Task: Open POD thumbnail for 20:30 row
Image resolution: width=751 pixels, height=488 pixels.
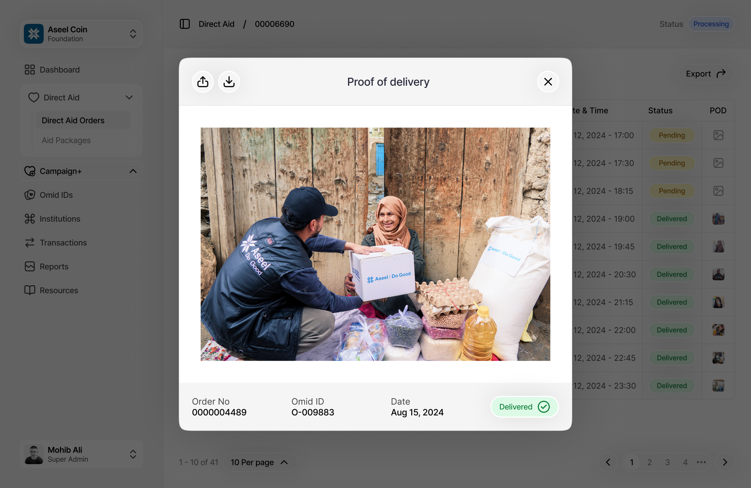Action: point(718,274)
